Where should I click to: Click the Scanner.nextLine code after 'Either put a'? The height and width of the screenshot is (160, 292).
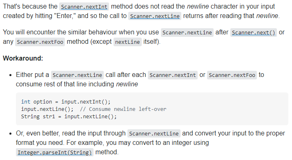tap(77, 75)
